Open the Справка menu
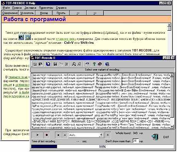 click(x=61, y=8)
